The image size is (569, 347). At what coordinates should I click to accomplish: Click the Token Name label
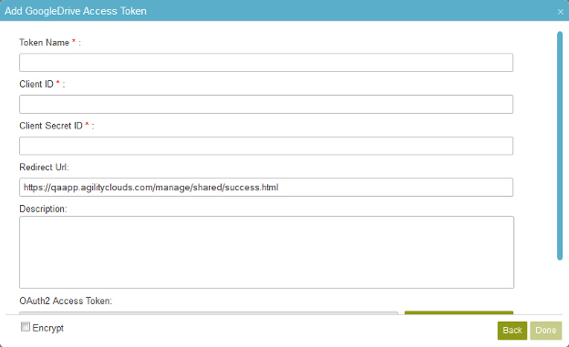point(44,43)
